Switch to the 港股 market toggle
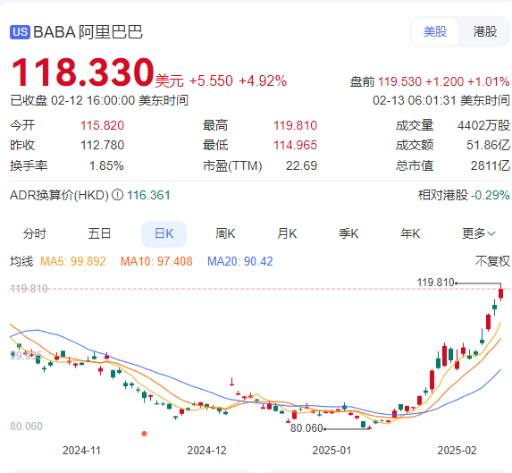512x473 pixels. tap(484, 31)
